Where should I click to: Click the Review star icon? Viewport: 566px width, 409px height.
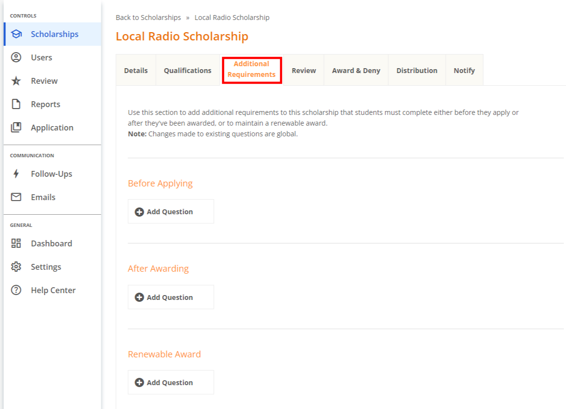(x=16, y=80)
